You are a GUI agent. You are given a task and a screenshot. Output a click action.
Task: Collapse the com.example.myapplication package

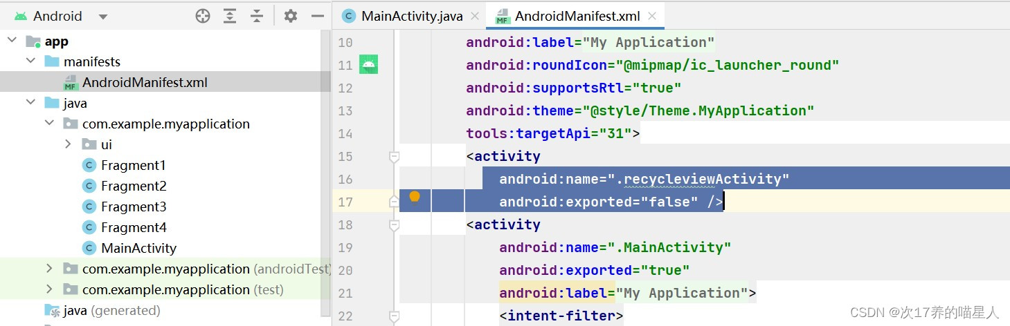[x=49, y=124]
